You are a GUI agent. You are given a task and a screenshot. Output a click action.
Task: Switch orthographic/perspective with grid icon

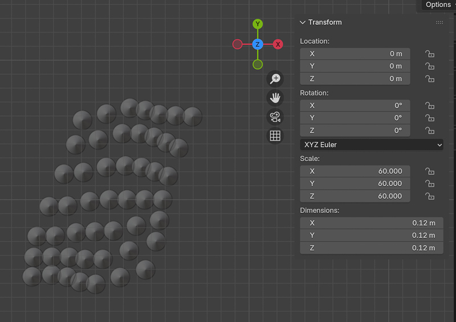point(275,136)
